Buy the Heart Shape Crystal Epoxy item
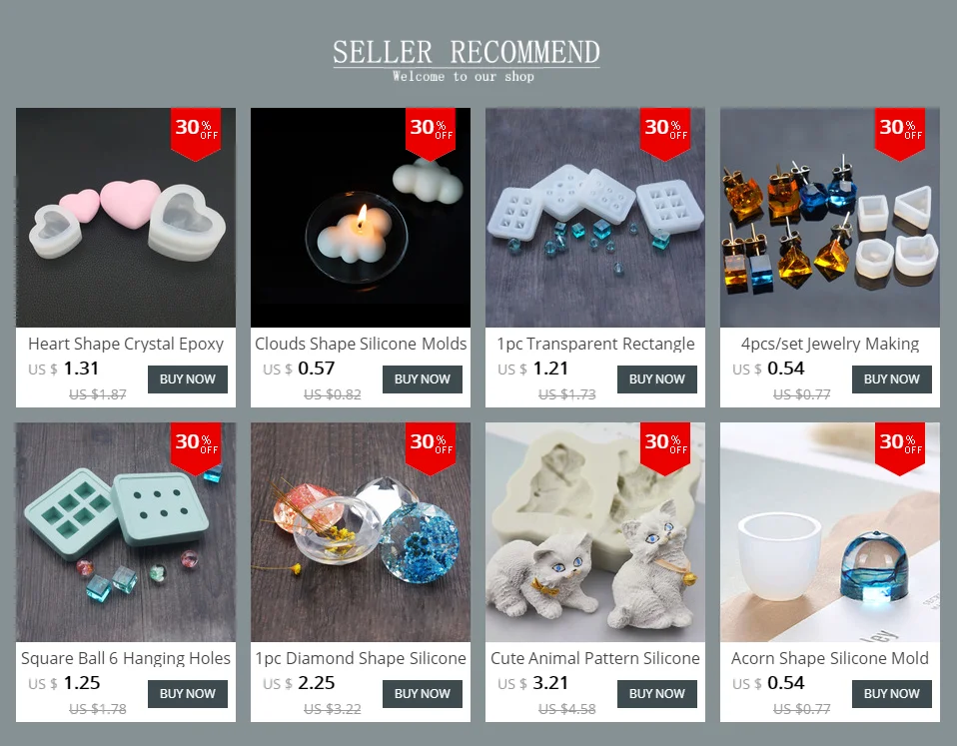Image resolution: width=957 pixels, height=746 pixels. click(188, 379)
